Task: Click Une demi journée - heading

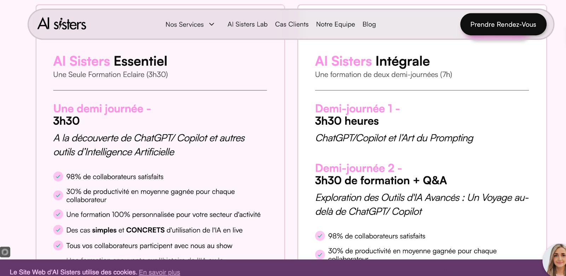Action: pos(102,108)
